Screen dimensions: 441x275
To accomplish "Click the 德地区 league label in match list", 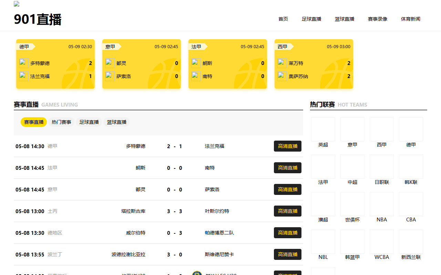I will (x=55, y=233).
